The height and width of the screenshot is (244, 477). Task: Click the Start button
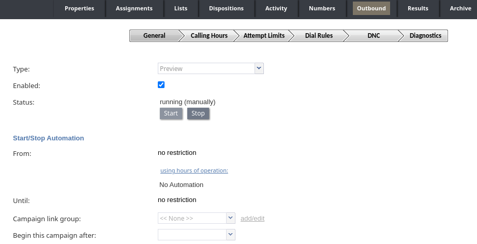[171, 113]
